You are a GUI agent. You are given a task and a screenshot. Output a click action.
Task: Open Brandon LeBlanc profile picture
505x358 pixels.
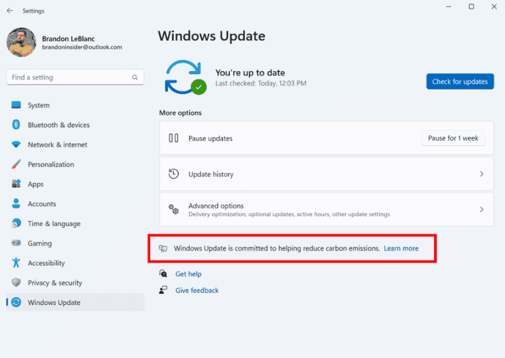tap(21, 42)
